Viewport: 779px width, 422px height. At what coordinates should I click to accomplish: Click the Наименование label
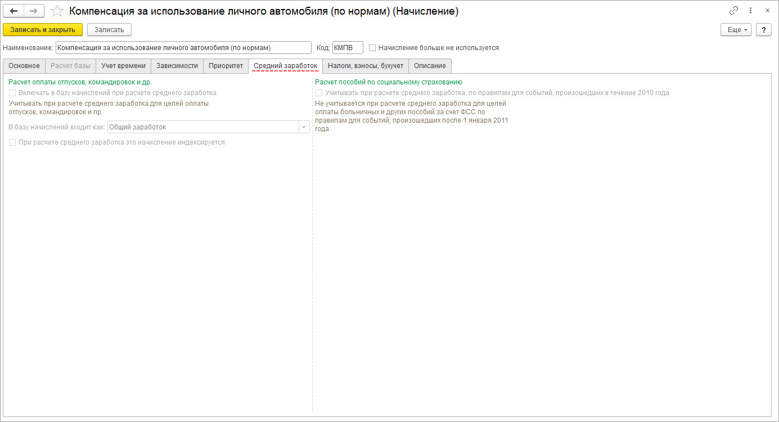pos(28,48)
